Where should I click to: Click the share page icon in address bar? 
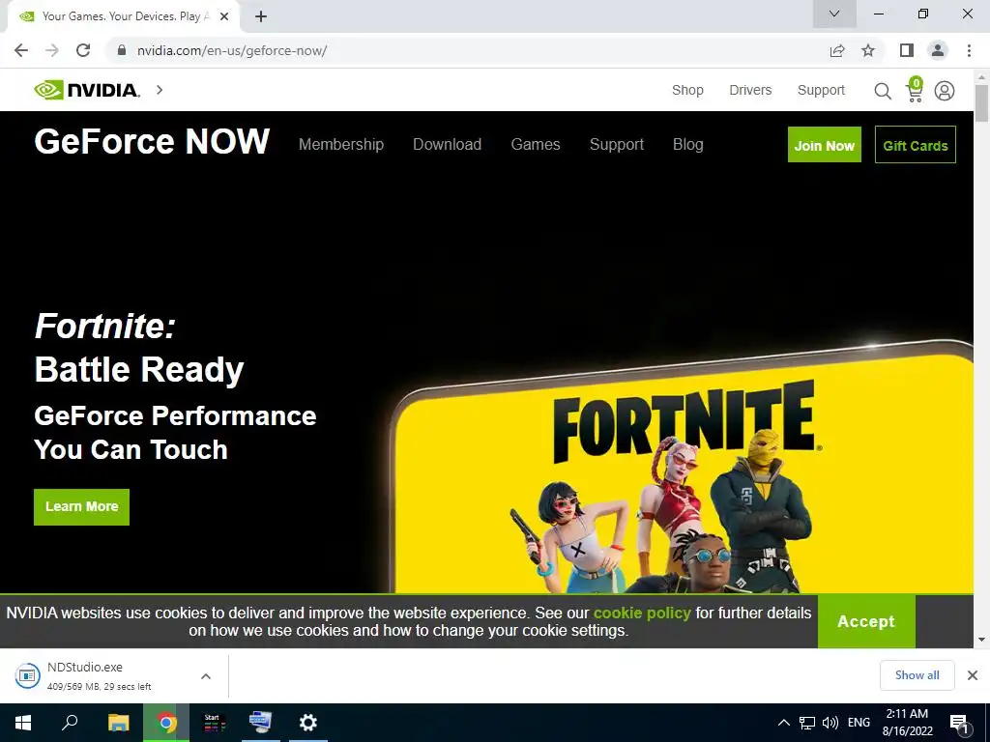(x=837, y=50)
